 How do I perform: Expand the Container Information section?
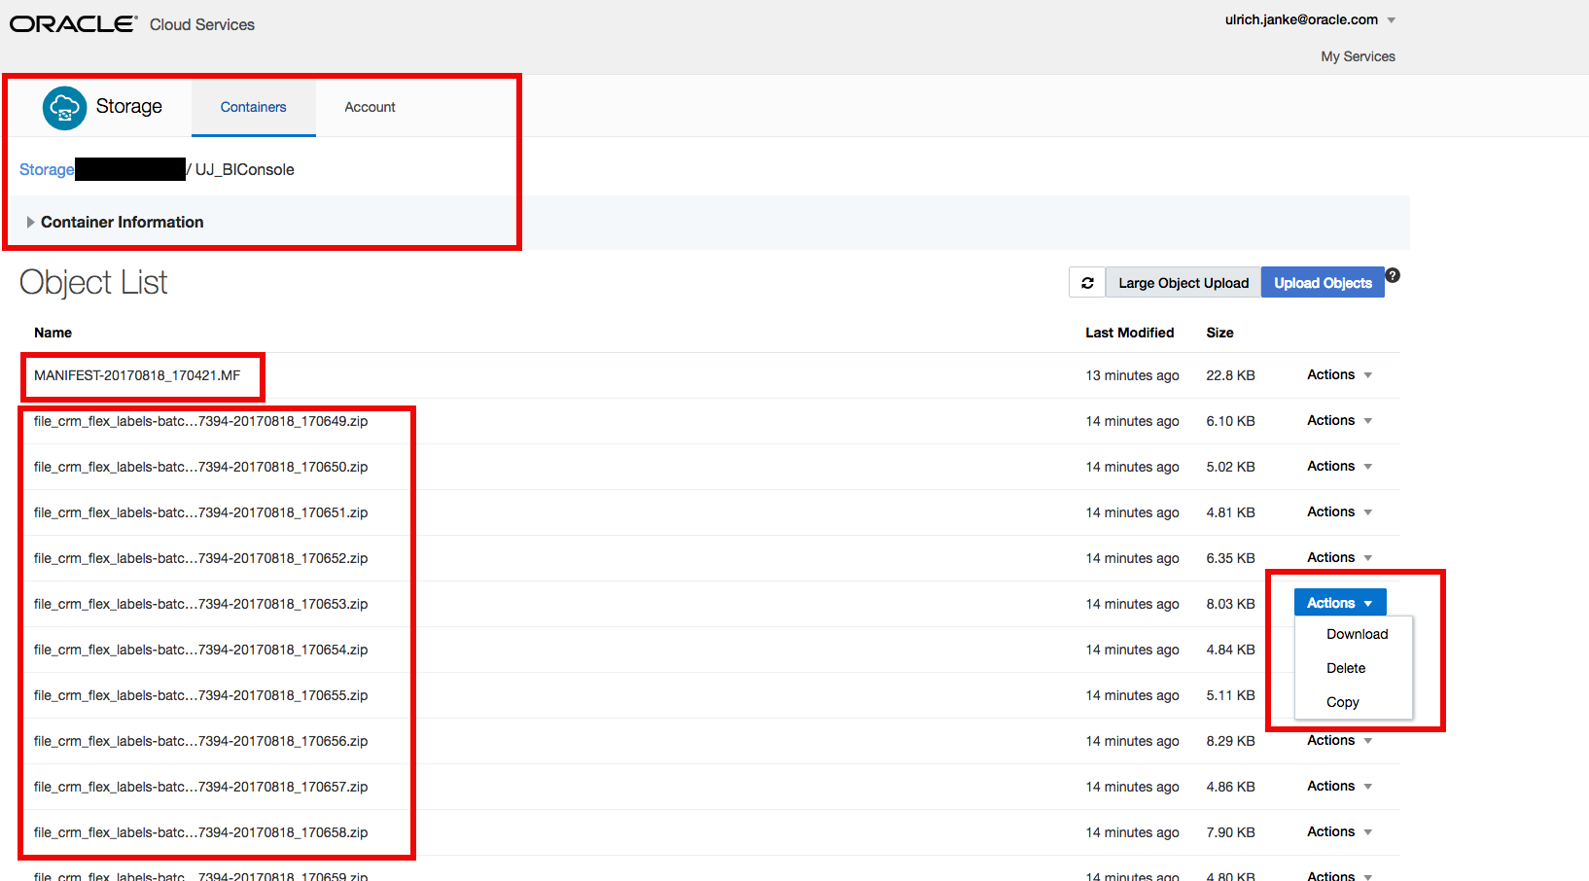[115, 222]
